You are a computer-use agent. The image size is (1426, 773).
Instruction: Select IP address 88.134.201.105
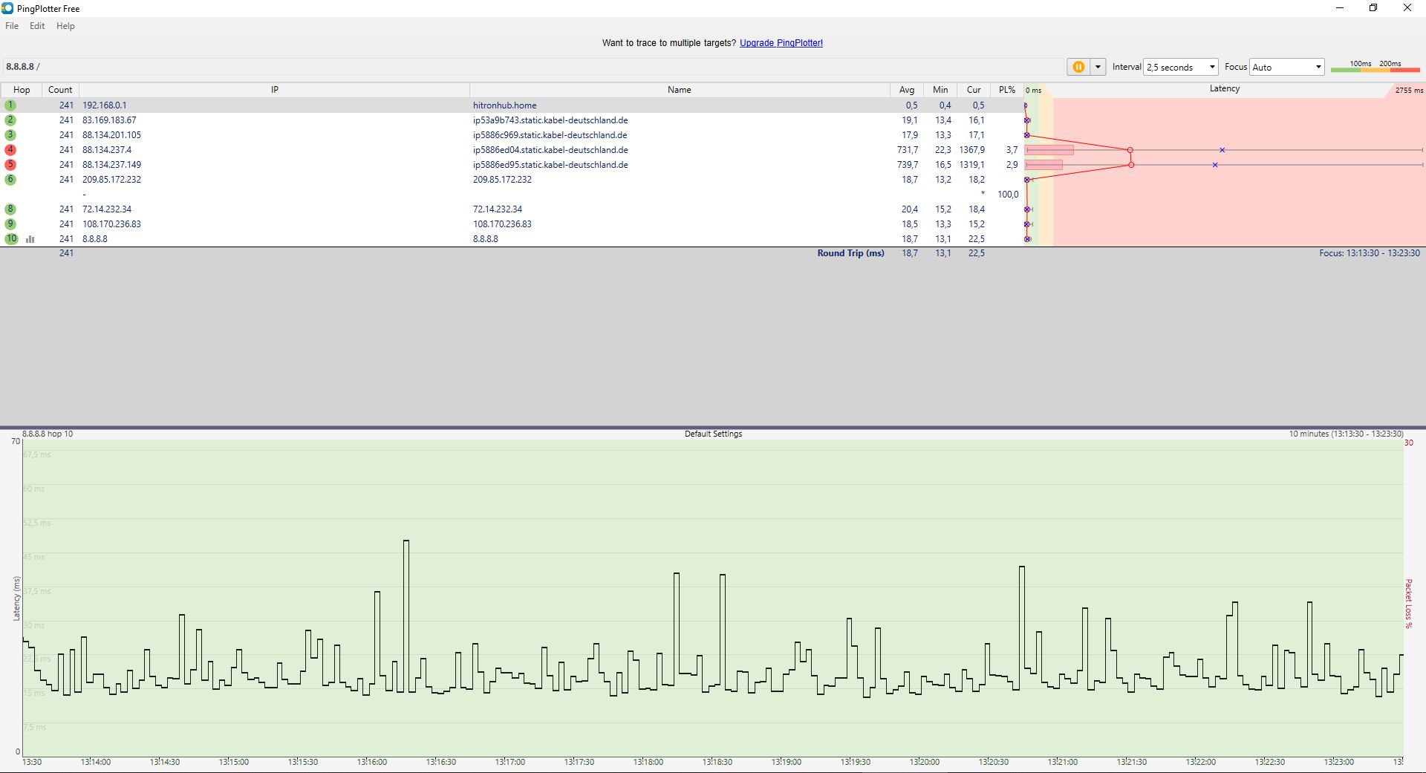pyautogui.click(x=111, y=135)
